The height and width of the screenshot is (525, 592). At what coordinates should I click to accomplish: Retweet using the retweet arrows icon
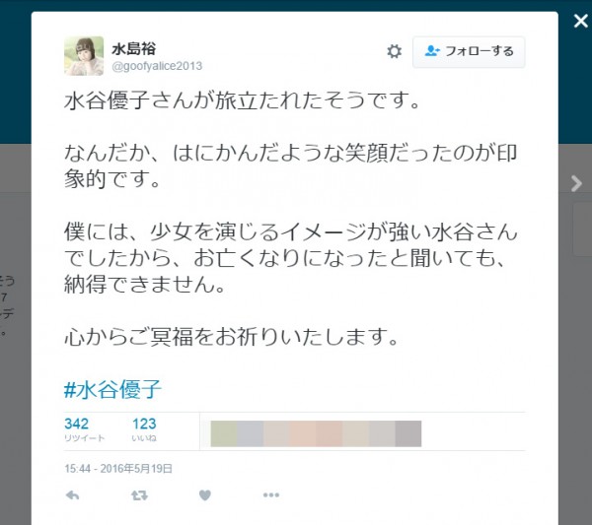pyautogui.click(x=139, y=495)
